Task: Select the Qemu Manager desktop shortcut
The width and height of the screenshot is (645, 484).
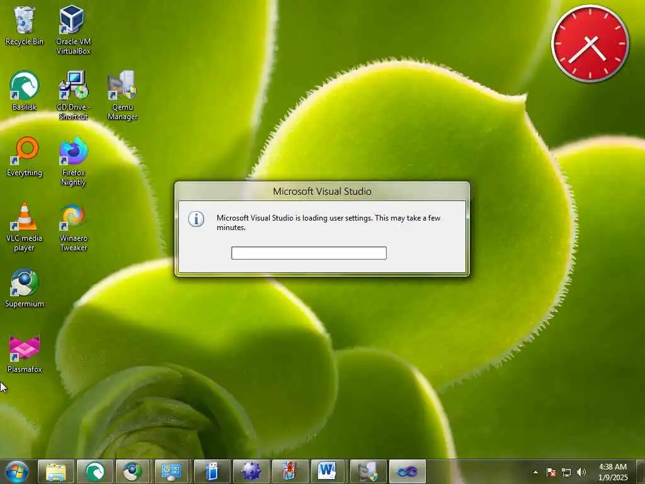Action: pos(122,96)
